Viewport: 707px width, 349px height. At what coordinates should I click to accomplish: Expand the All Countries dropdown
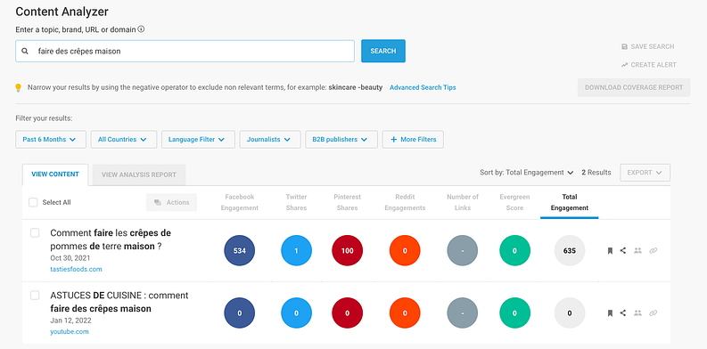124,140
